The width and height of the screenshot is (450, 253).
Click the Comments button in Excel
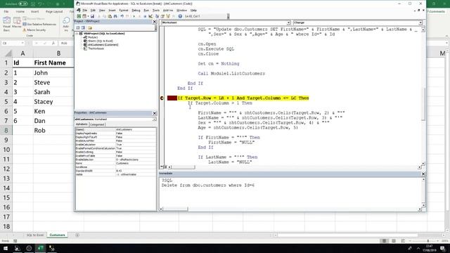point(436,11)
